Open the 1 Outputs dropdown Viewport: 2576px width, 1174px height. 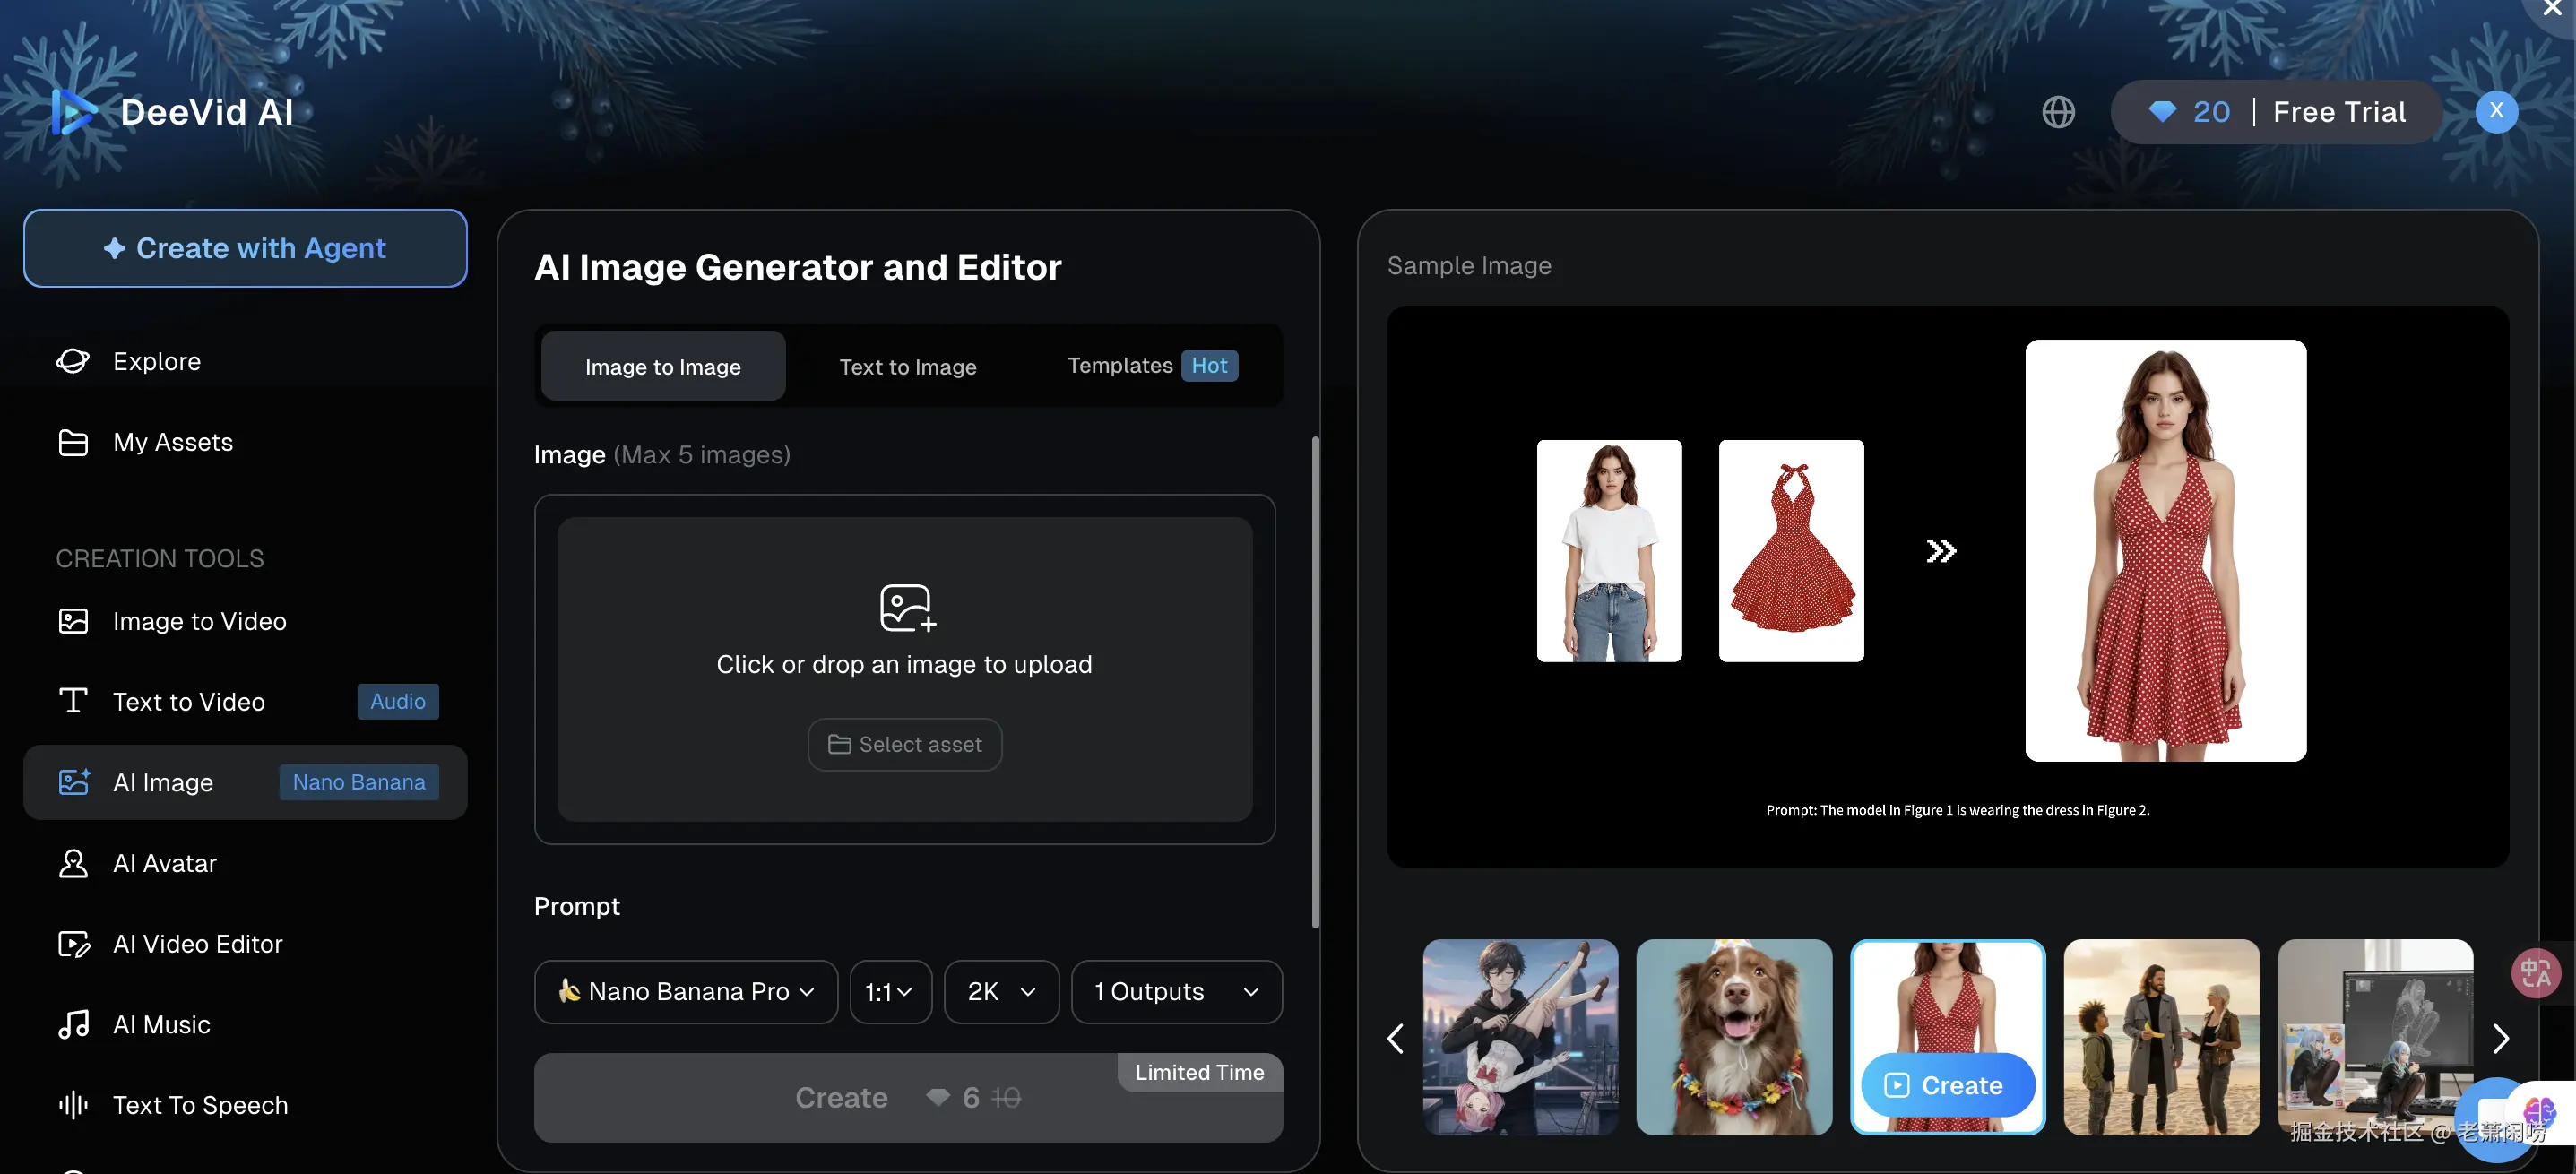point(1175,991)
